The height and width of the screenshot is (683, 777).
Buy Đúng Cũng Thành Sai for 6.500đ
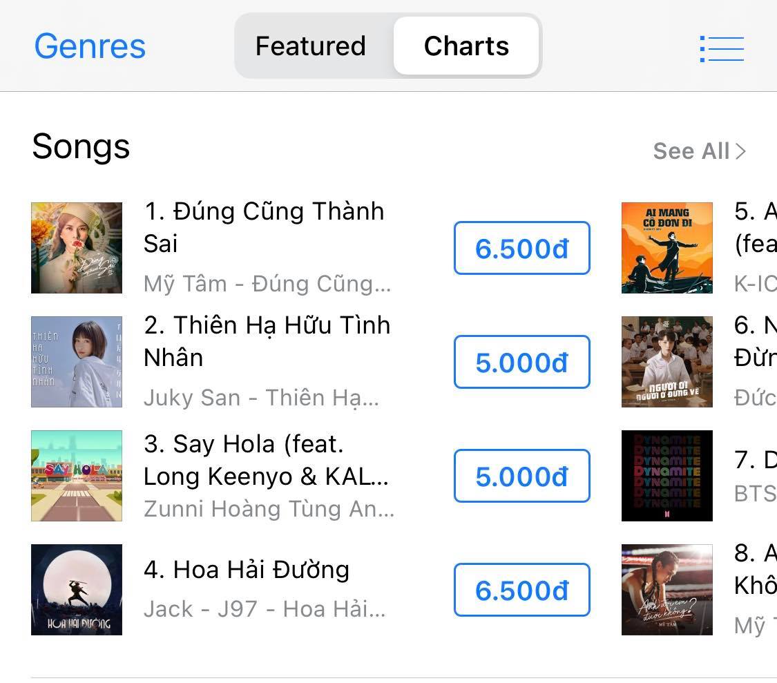click(521, 249)
